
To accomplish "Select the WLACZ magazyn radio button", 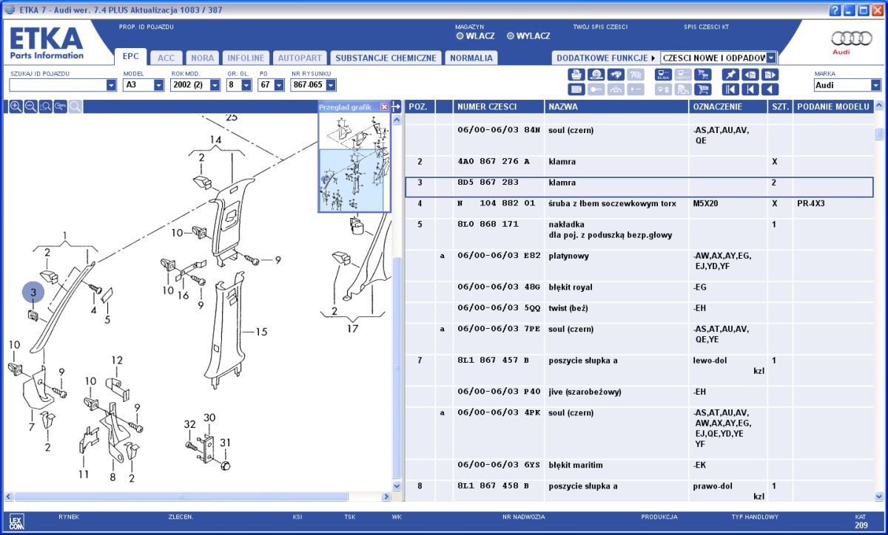I will coord(460,35).
